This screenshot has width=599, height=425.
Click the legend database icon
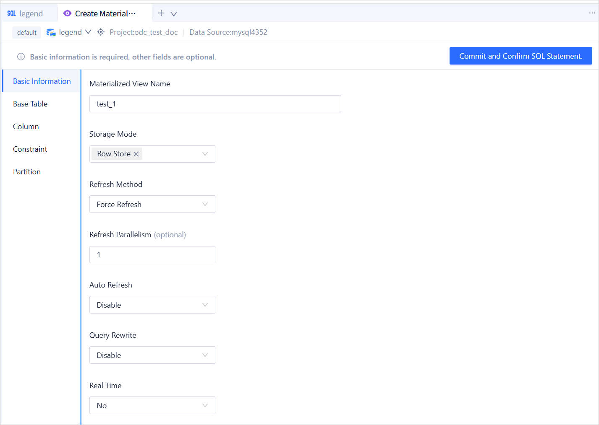51,32
